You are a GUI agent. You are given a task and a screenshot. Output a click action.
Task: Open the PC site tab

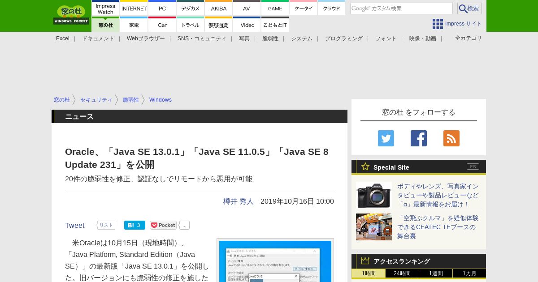tap(162, 9)
